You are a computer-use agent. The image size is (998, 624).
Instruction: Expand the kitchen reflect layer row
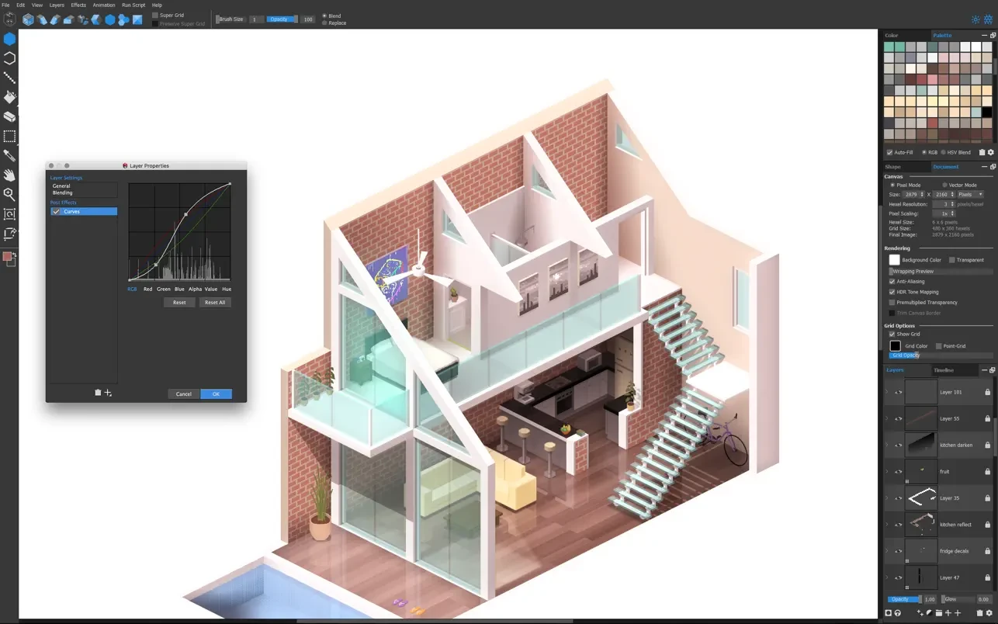click(887, 524)
